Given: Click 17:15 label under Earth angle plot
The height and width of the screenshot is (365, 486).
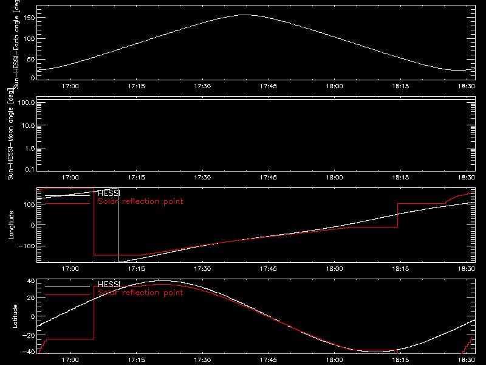Looking at the screenshot, I should tap(136, 86).
